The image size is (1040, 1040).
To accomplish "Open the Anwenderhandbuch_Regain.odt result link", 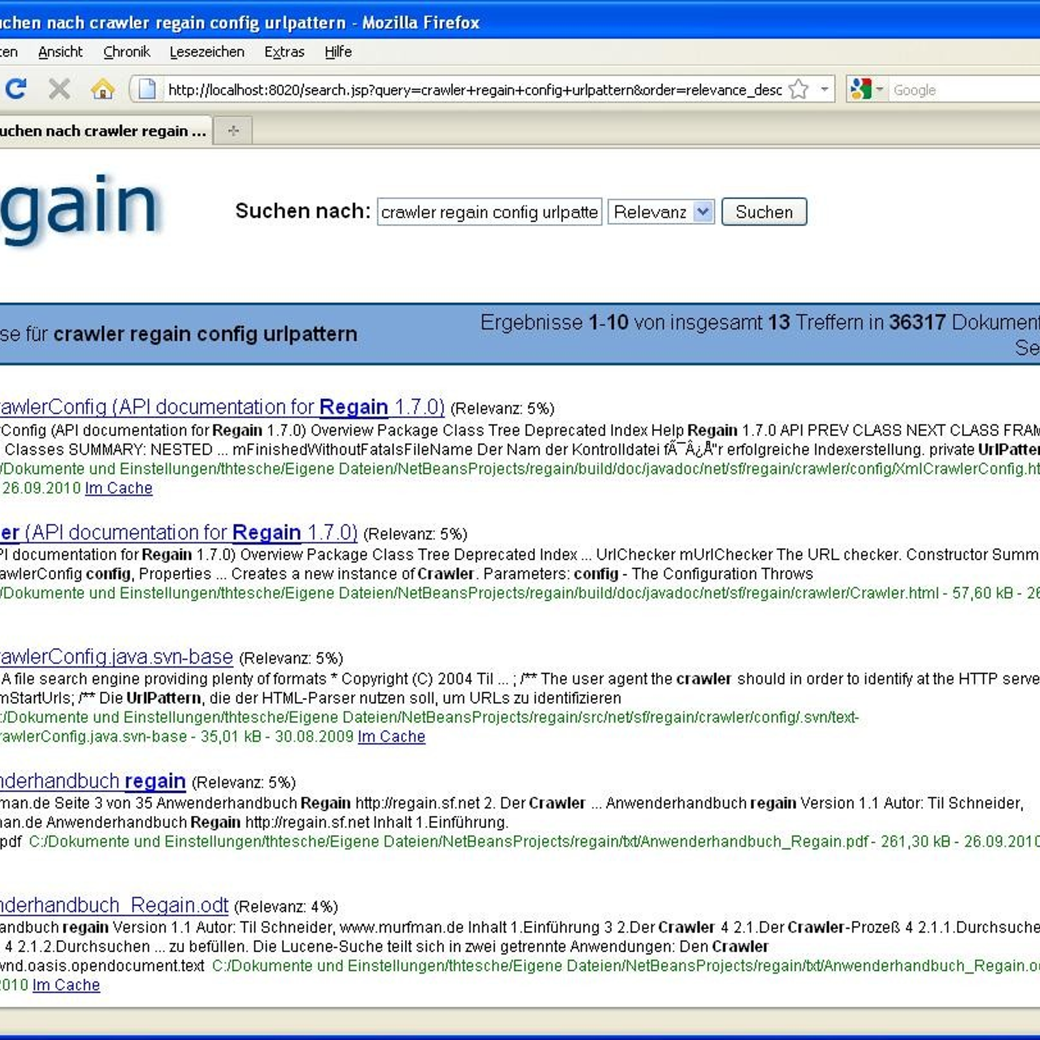I will pos(114,905).
